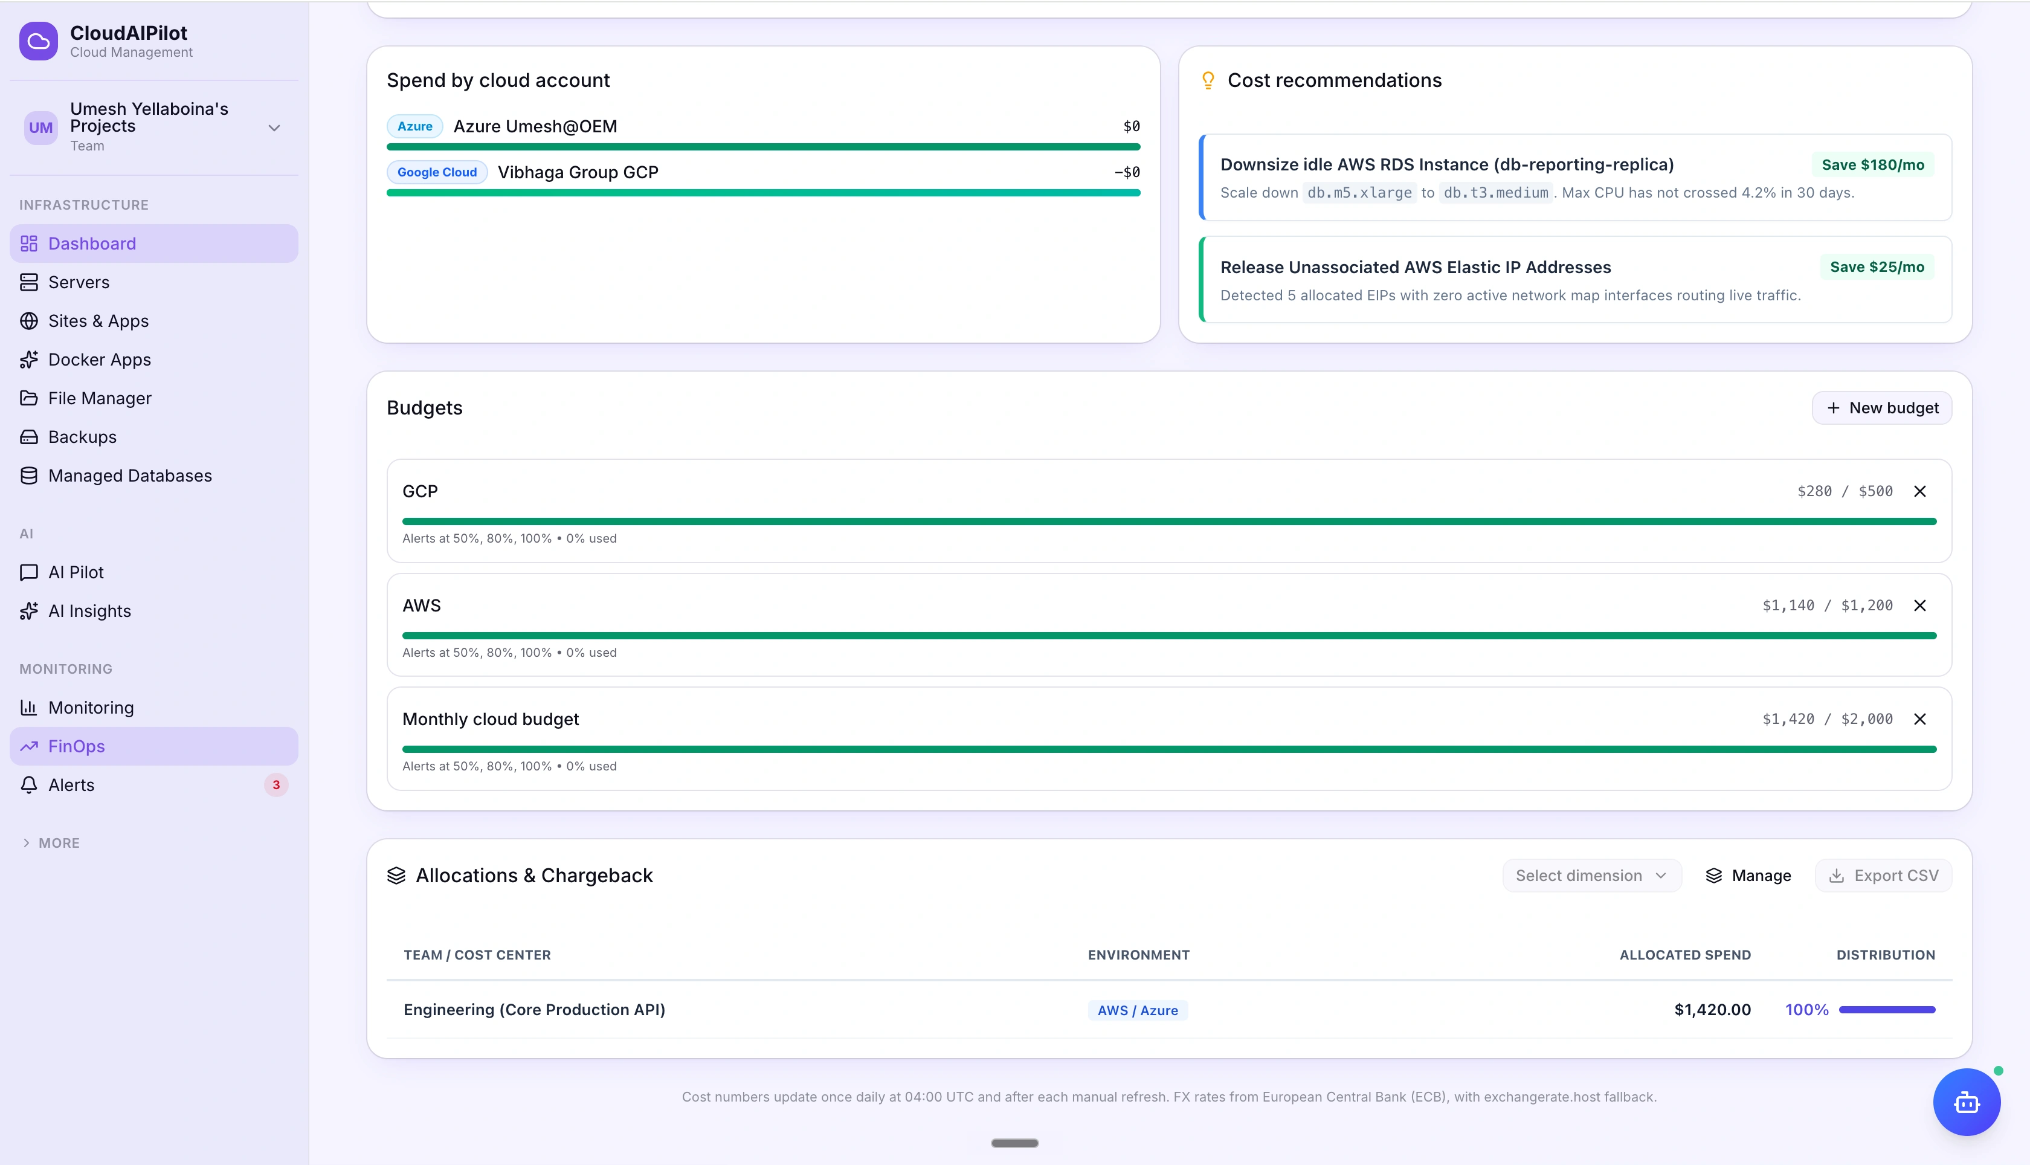Open the Downsize idle AWS RDS recommendation
The image size is (2030, 1165).
pos(1575,178)
